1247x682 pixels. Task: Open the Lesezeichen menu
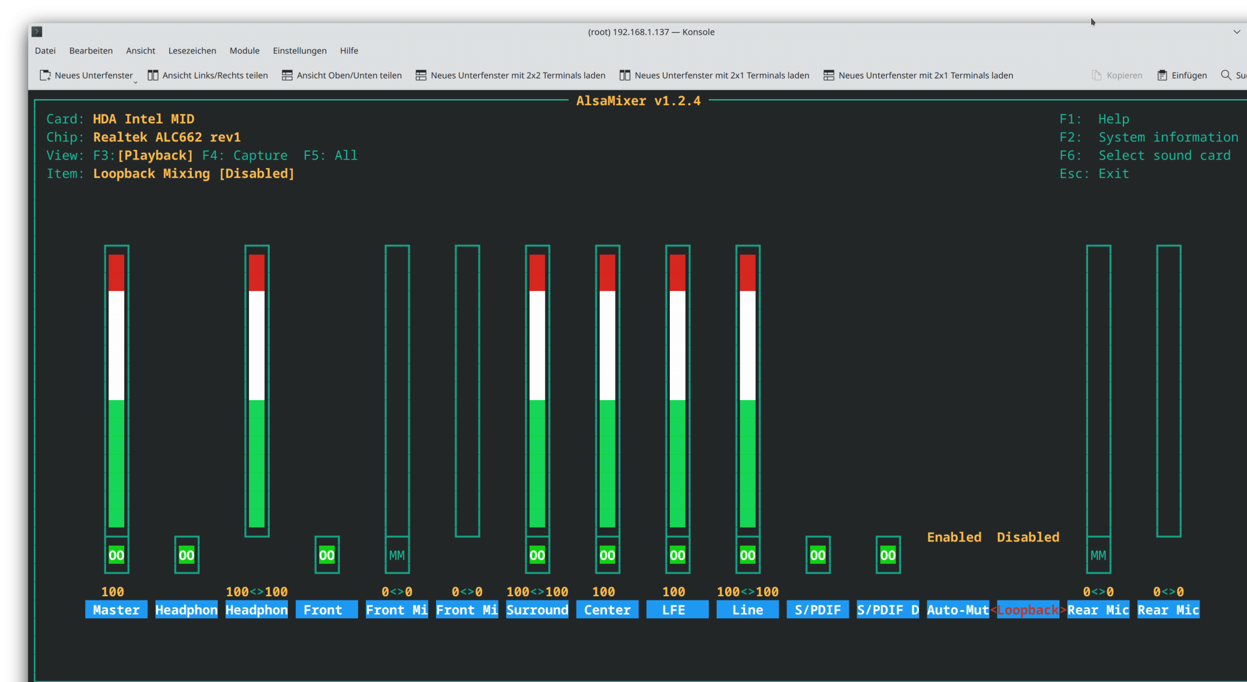coord(192,51)
